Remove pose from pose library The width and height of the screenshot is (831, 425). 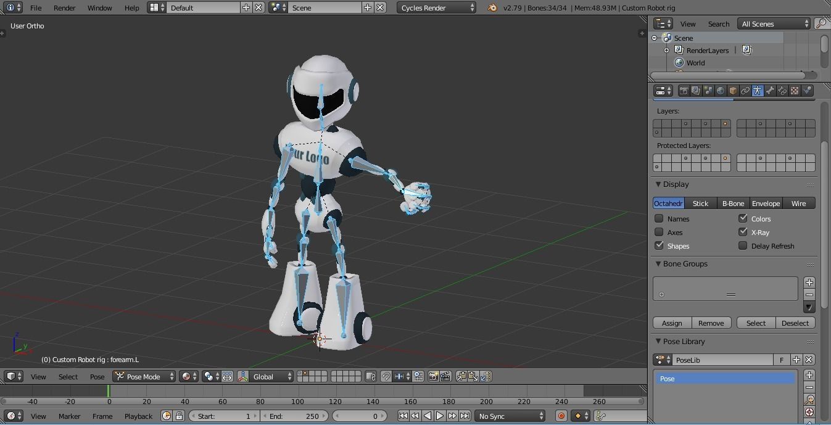click(x=809, y=387)
